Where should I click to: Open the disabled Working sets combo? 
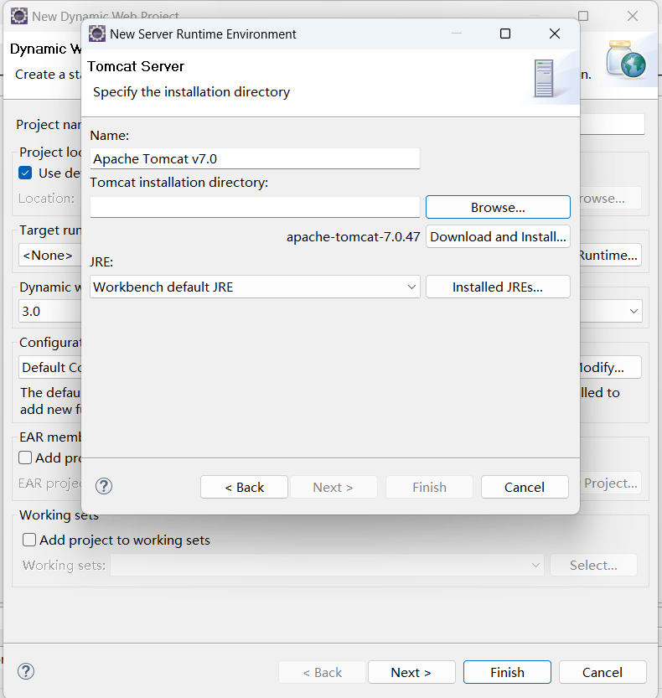(327, 565)
